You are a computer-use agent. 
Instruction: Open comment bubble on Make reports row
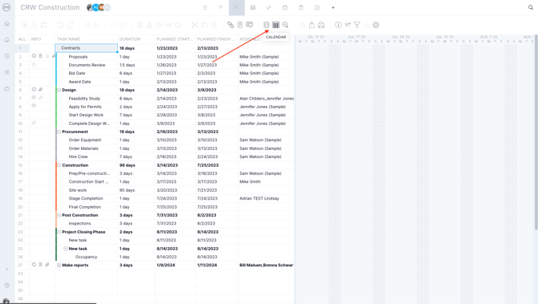pyautogui.click(x=34, y=265)
